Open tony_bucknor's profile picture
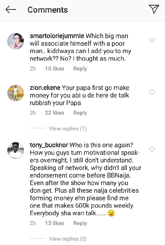The height and width of the screenshot is (245, 165). (x=16, y=150)
